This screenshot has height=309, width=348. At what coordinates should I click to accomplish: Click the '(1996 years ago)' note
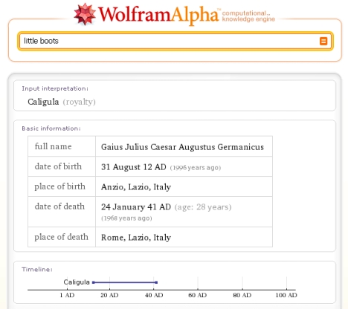196,168
